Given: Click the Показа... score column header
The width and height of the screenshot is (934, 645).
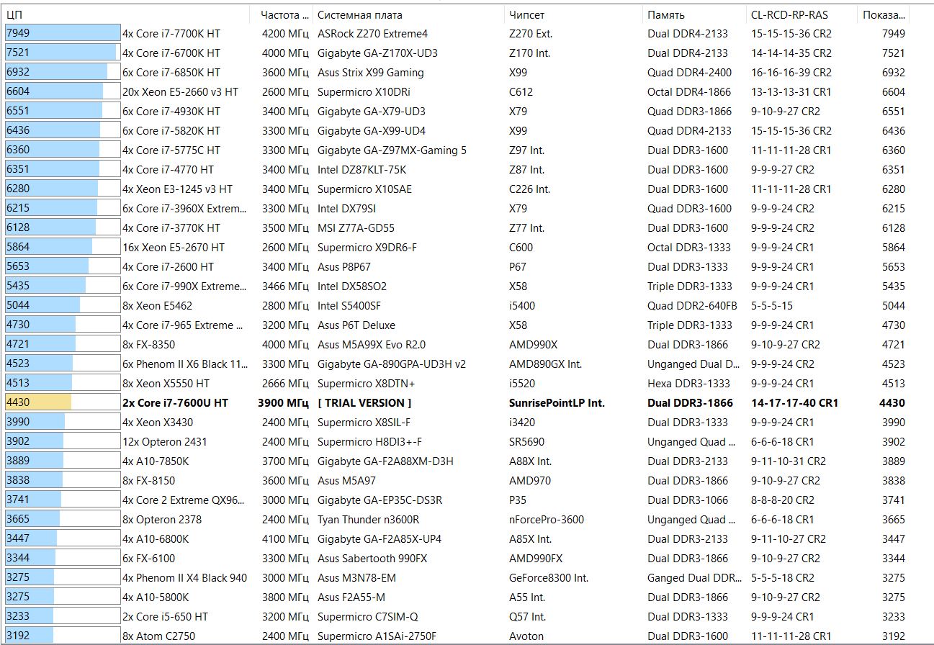Looking at the screenshot, I should pos(884,14).
